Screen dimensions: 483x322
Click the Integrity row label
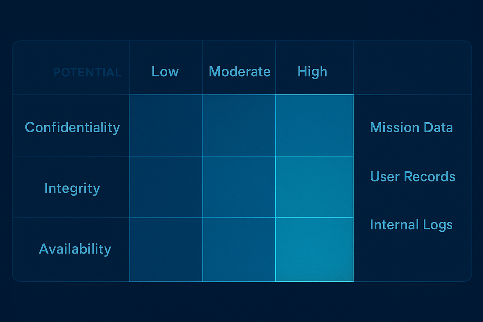(x=72, y=188)
